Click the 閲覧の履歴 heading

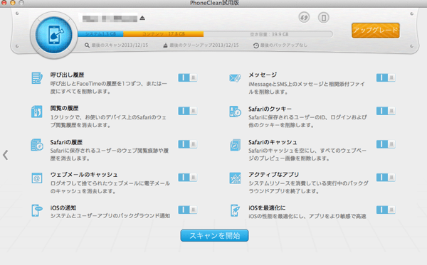point(64,108)
